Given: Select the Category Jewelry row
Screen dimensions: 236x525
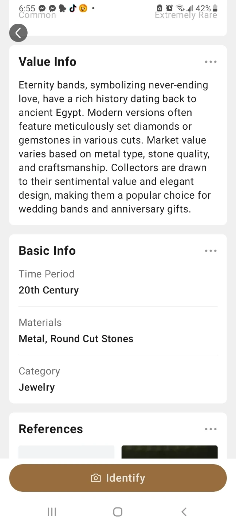Looking at the screenshot, I should (118, 379).
